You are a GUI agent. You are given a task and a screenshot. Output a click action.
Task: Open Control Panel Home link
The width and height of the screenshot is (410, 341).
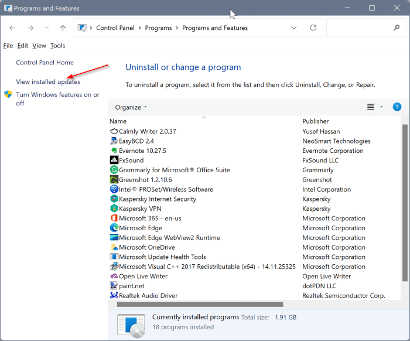(45, 63)
